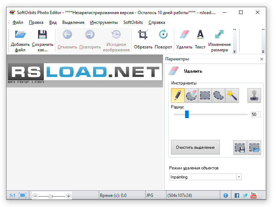Click the save selection icon
Viewport: 276px width, 207px height.
(240, 147)
